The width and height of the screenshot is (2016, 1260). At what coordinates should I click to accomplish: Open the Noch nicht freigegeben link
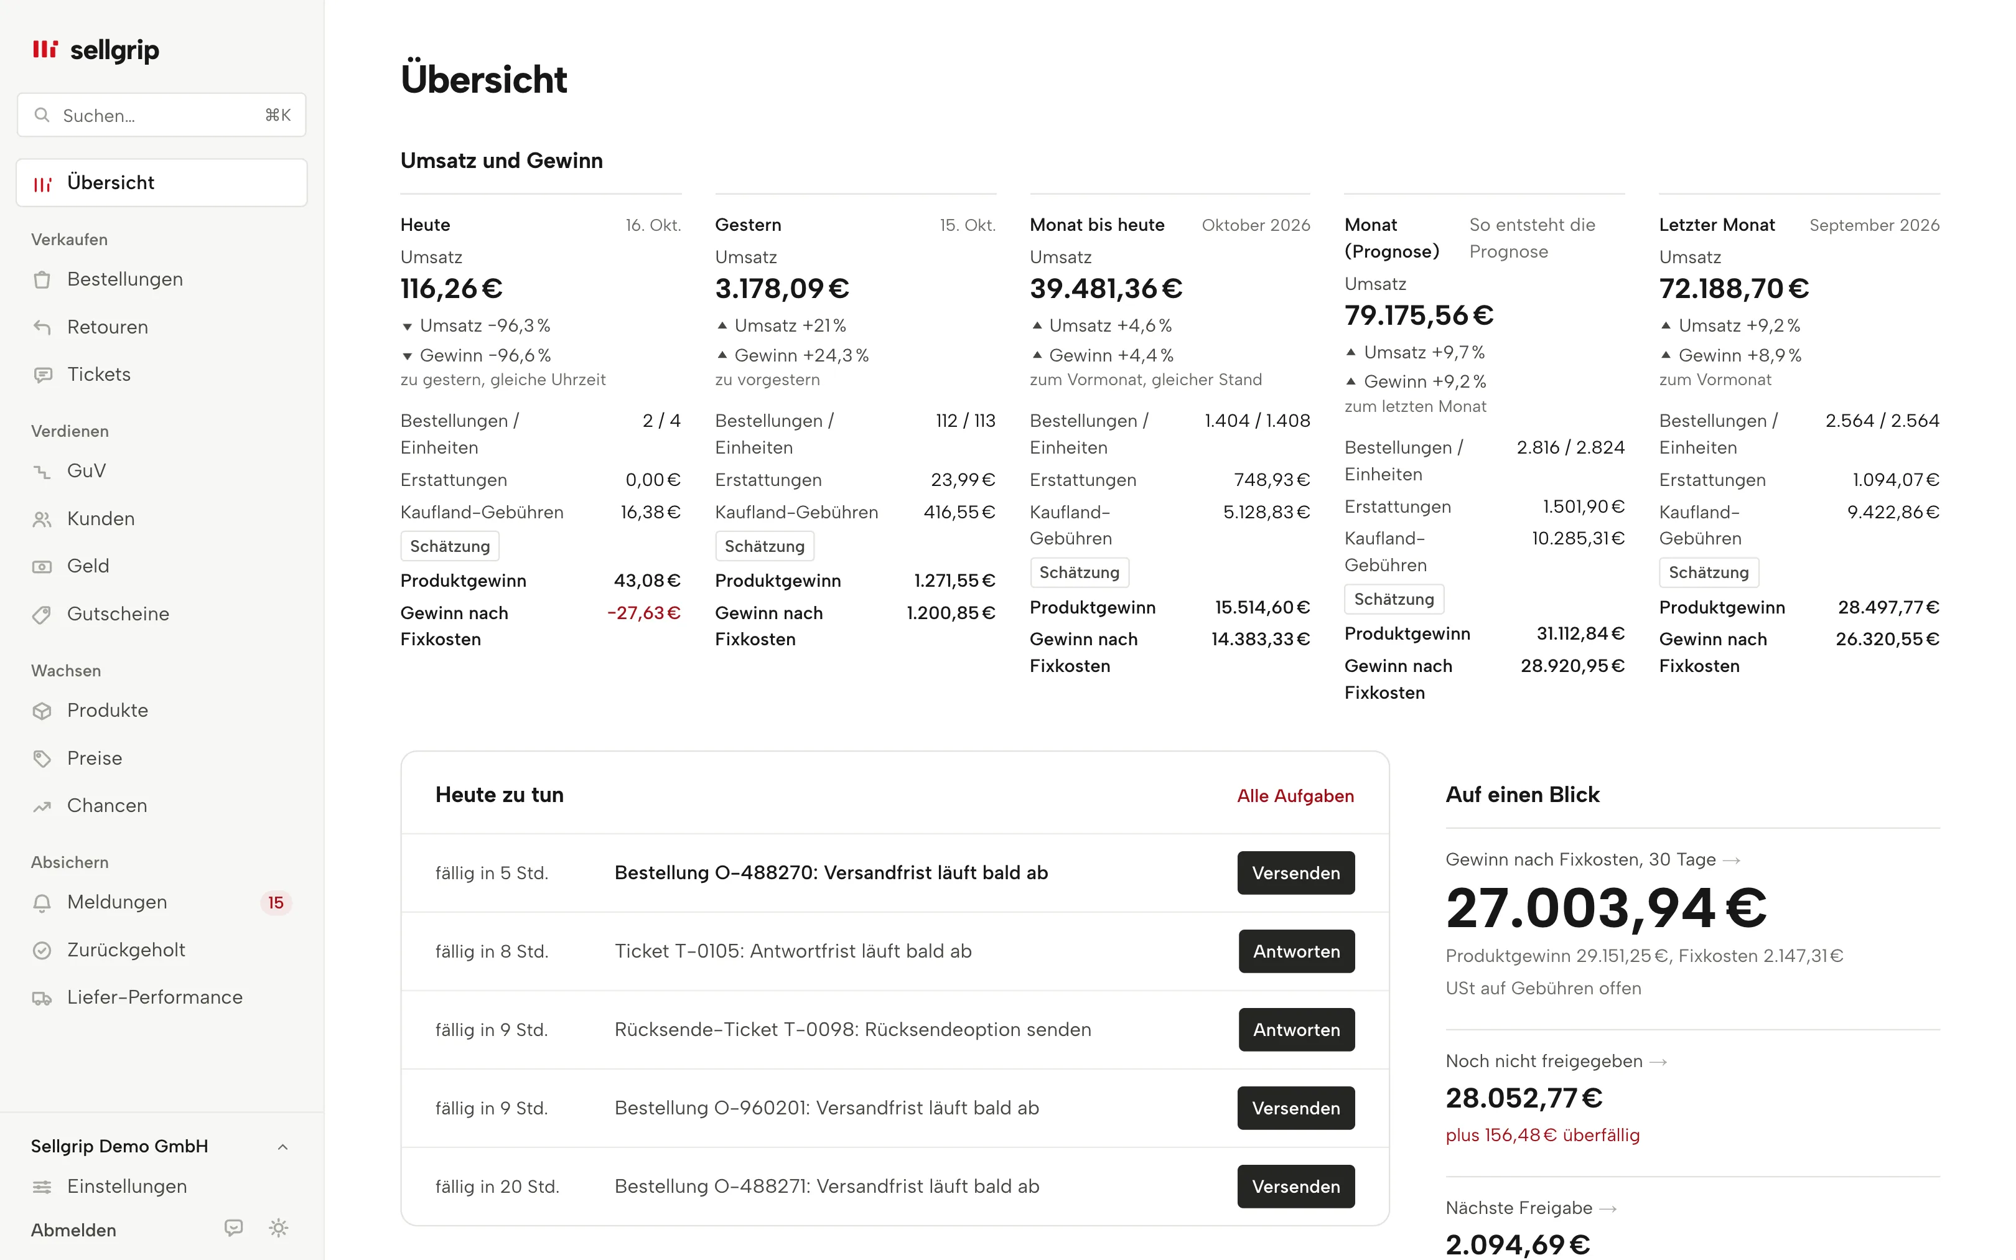point(1556,1061)
